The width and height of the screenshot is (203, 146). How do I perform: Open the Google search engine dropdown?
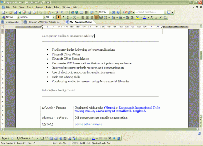pos(134,12)
